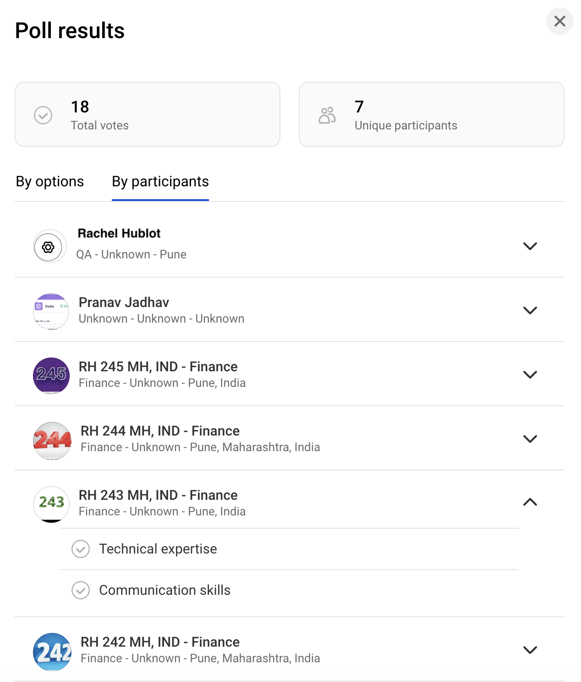Select the By participants tab

point(160,182)
